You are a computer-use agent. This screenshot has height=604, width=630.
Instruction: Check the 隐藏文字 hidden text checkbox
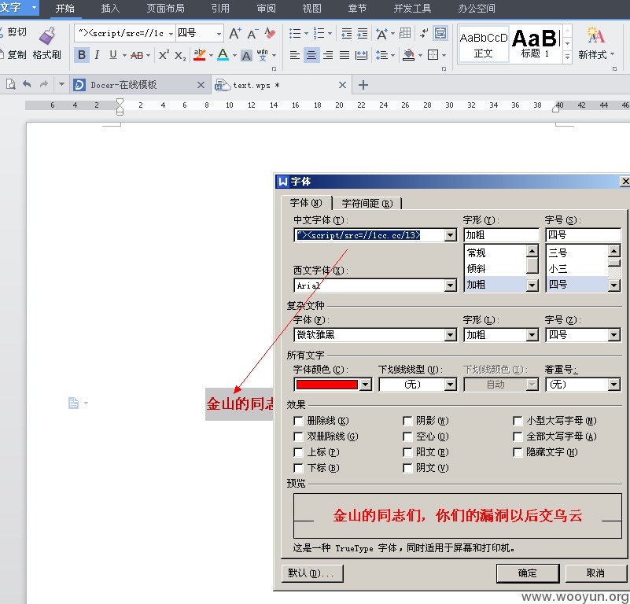click(518, 452)
